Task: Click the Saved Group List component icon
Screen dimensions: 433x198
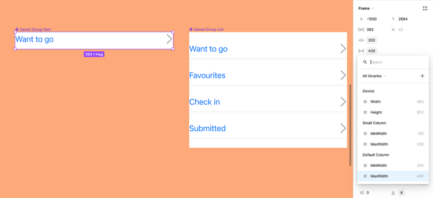Action: pyautogui.click(x=191, y=29)
